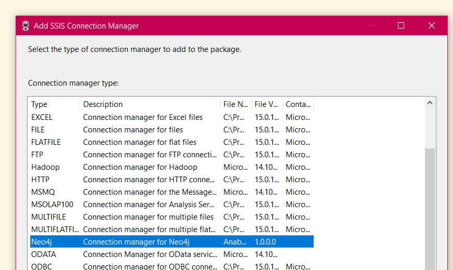The height and width of the screenshot is (270, 453).
Task: Sort by the Description column header
Action: coord(150,104)
